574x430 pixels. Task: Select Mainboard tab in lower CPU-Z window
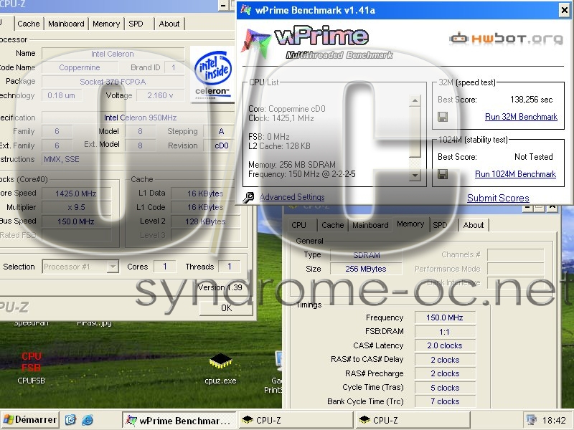coord(370,225)
